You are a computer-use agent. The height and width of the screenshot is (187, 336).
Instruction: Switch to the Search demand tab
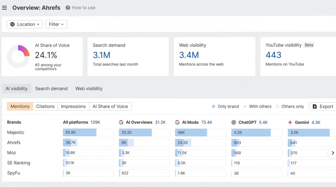click(x=51, y=89)
